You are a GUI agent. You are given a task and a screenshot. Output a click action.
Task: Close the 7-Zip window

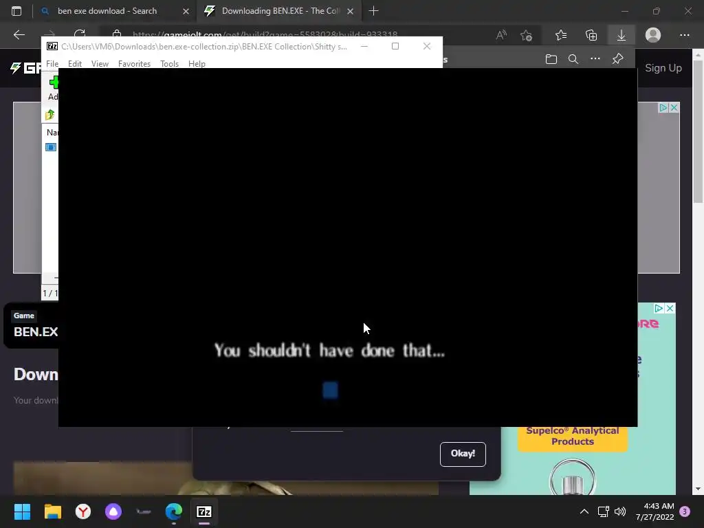pyautogui.click(x=426, y=46)
